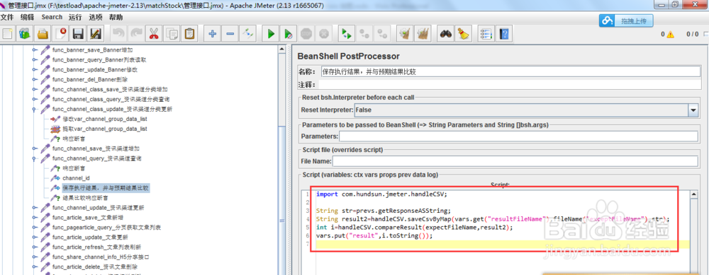This screenshot has height=275, width=709.
Task: Click the Copy toolbar icon
Action: (x=172, y=34)
